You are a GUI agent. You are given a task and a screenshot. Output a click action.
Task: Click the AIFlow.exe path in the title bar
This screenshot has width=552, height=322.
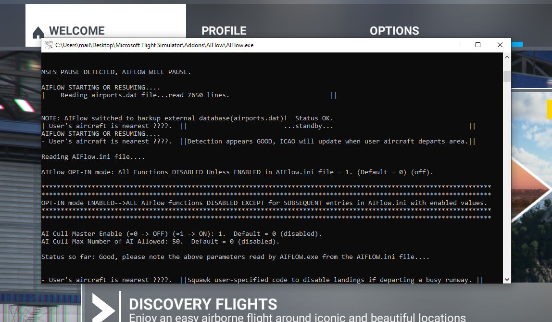pos(154,45)
